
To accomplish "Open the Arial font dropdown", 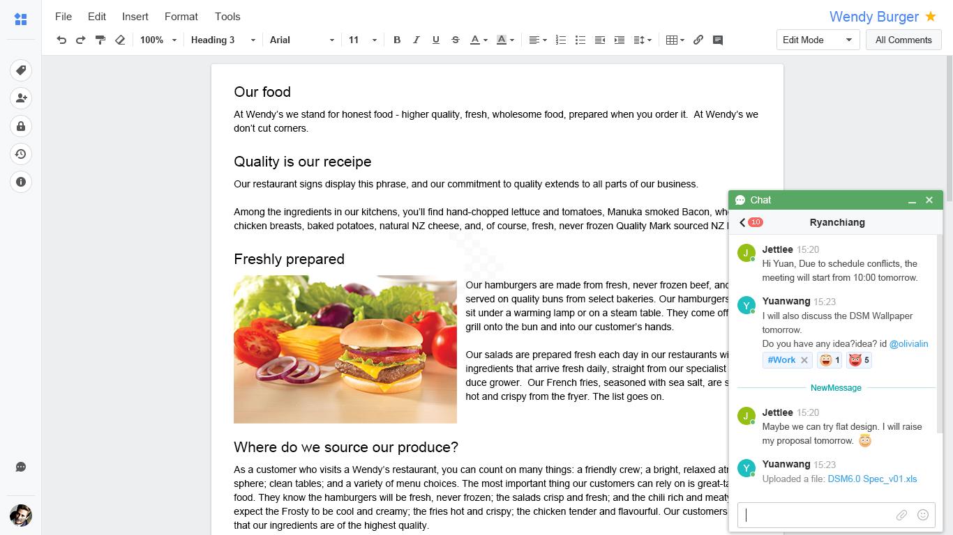I will coord(302,40).
